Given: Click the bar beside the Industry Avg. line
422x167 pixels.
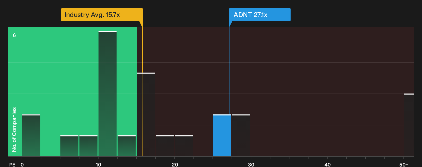Looking at the screenshot, I should coord(146,115).
